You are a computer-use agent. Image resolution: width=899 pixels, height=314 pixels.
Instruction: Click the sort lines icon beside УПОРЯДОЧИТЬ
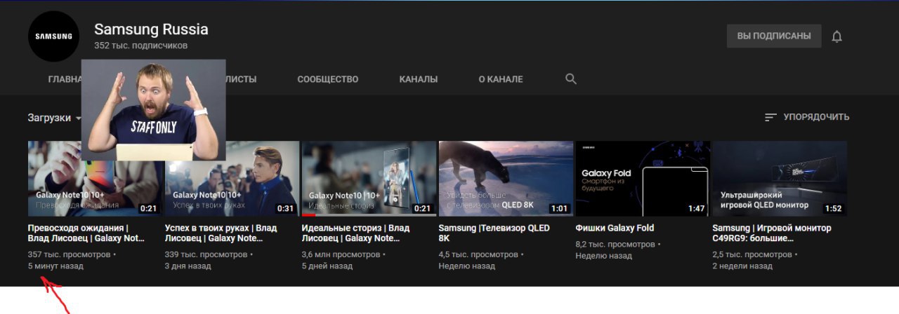click(770, 117)
